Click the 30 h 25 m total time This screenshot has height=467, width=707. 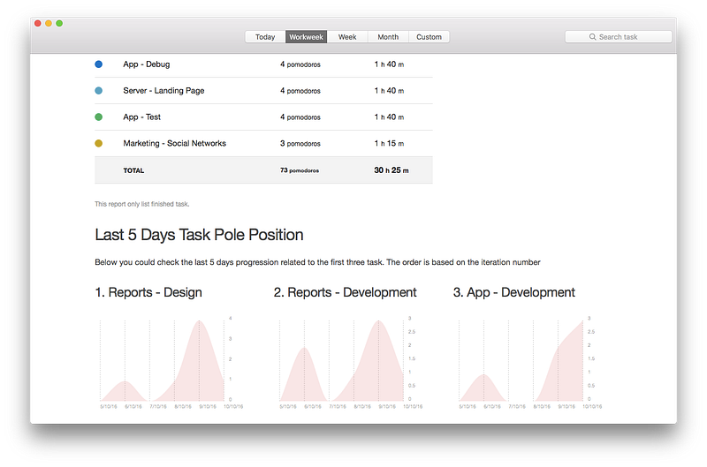(392, 170)
